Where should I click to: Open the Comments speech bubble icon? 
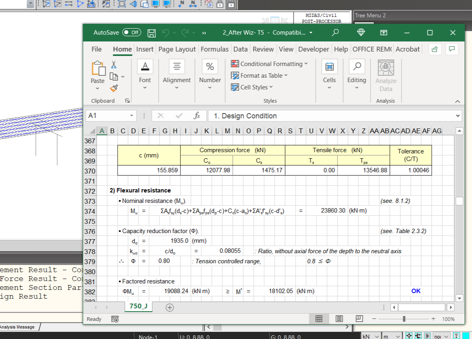[452, 49]
